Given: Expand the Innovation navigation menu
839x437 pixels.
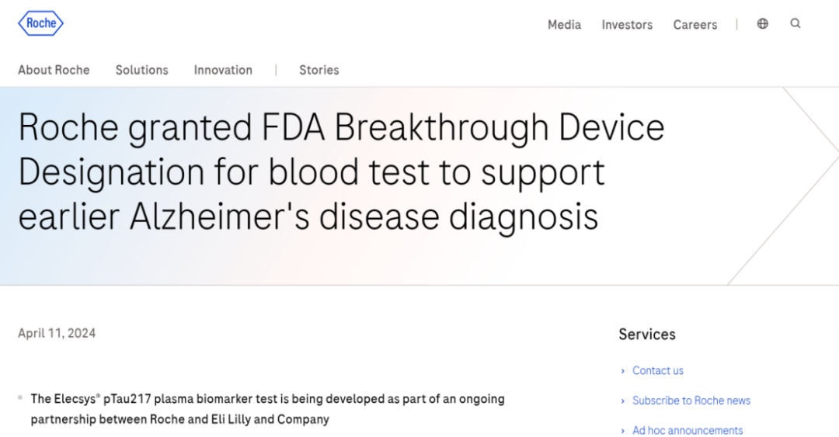Looking at the screenshot, I should [x=223, y=70].
